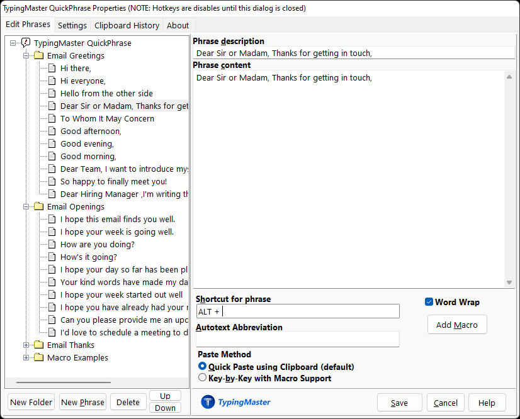
Task: Open the Help button
Action: (487, 403)
